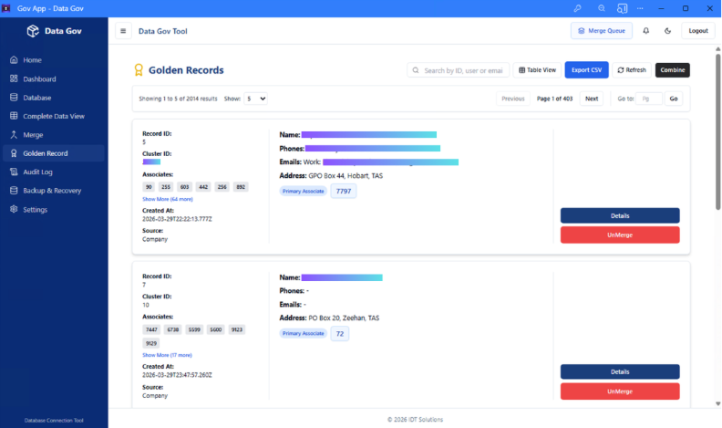Open Complete Data View
This screenshot has height=428, width=722.
(x=54, y=116)
